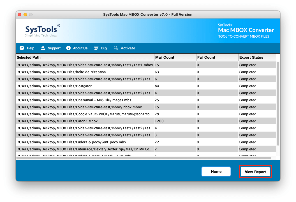Click fail count 0 in Inbox.mbox row
The height and width of the screenshot is (202, 296).
217,107
